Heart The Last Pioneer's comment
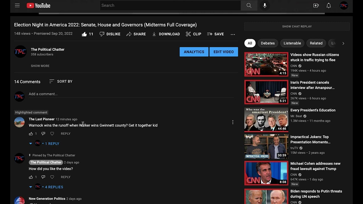 (52, 134)
